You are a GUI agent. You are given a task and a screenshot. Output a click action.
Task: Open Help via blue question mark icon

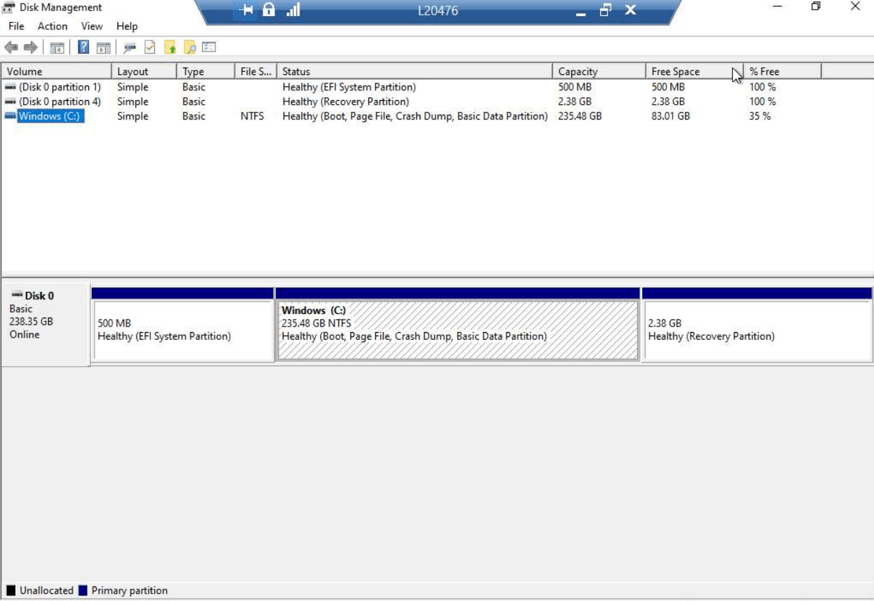pos(83,47)
